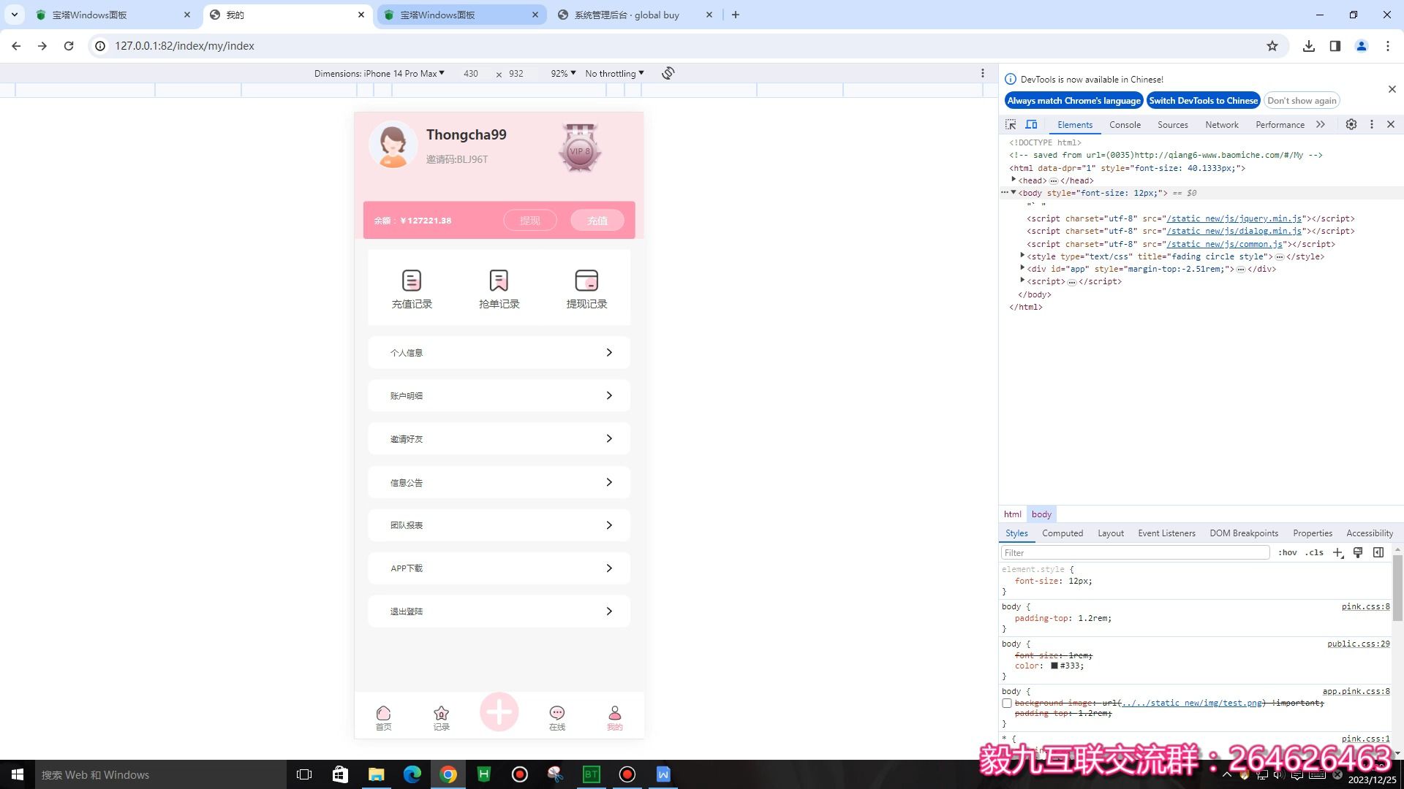Click Don't show again button

(x=1302, y=101)
